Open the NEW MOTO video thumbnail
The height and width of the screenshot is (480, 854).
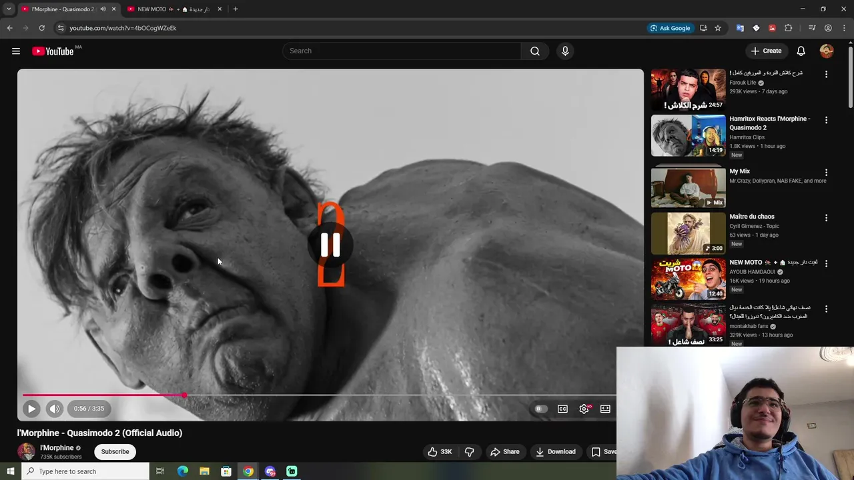(688, 279)
